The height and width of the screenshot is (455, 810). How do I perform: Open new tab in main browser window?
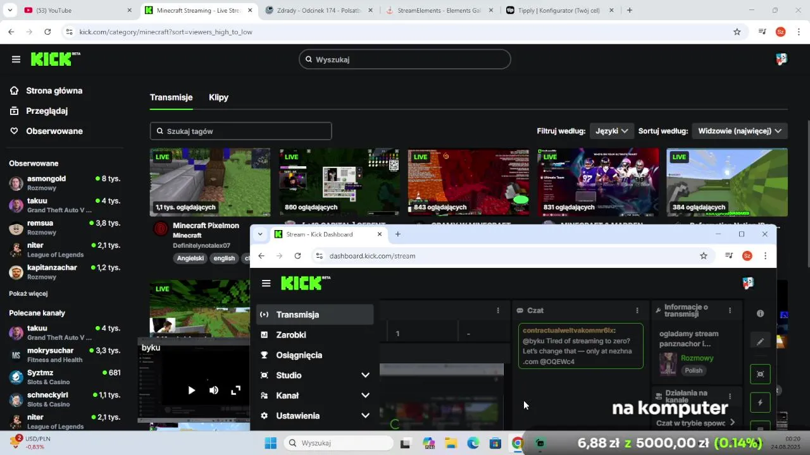630,10
